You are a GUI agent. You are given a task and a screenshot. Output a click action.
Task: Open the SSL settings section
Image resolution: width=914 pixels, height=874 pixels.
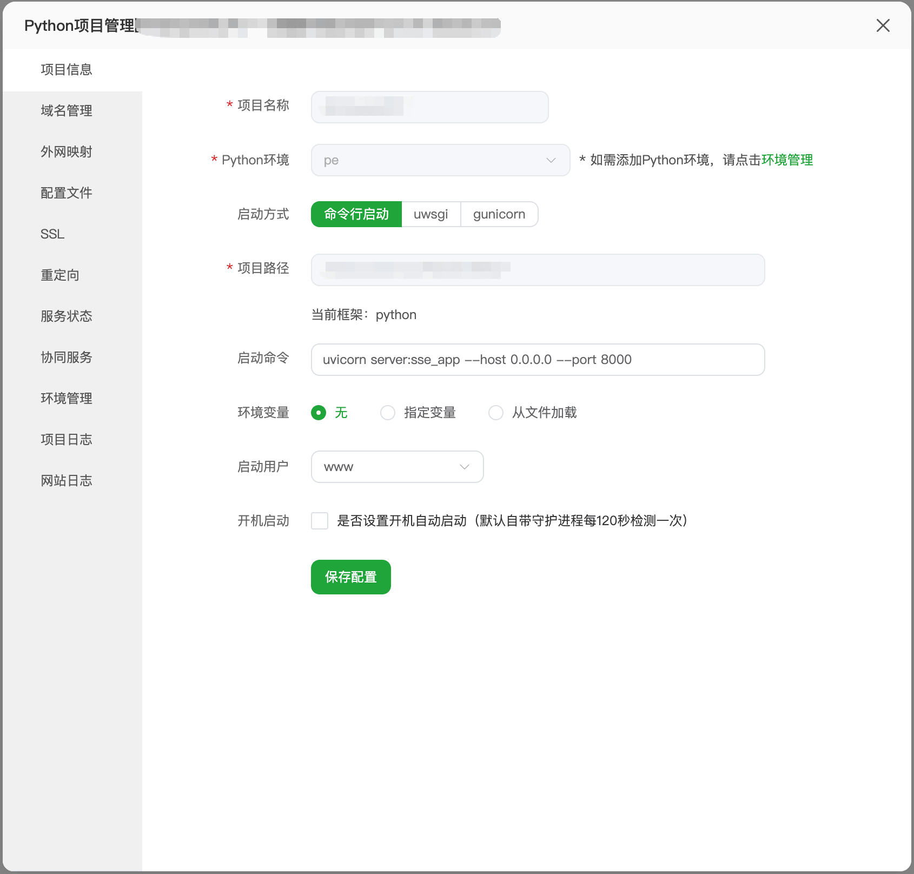point(52,234)
